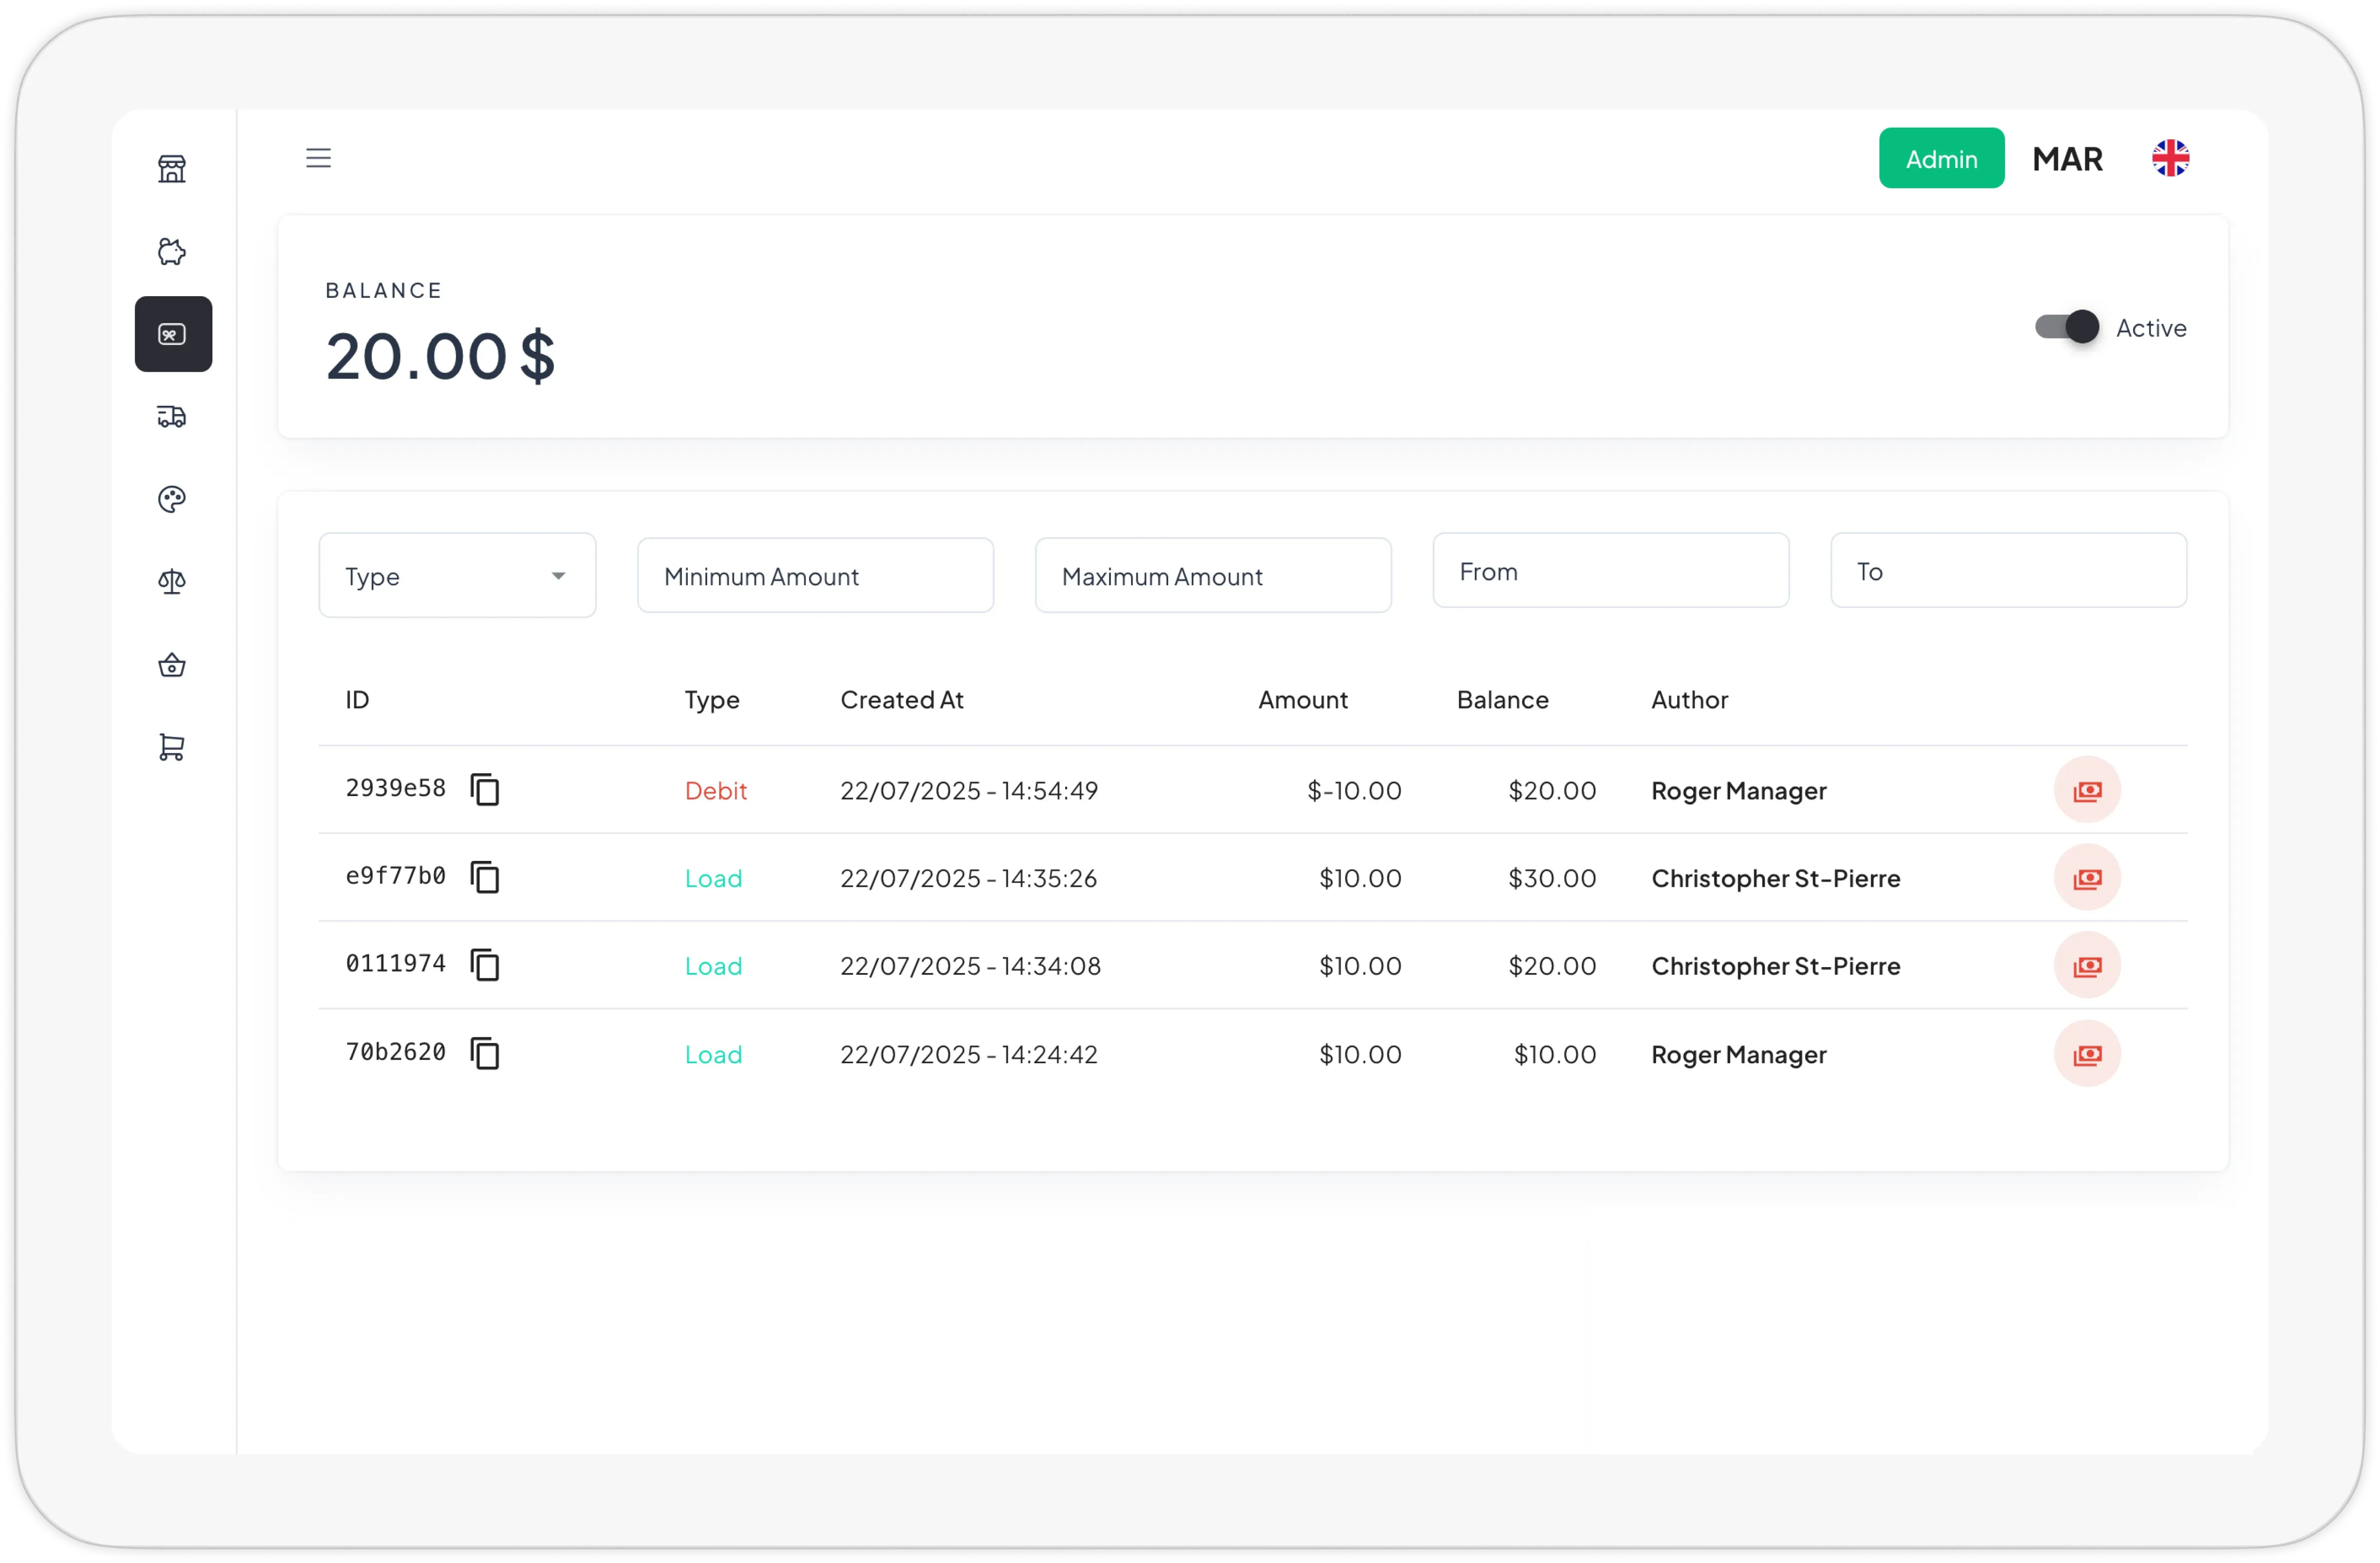The height and width of the screenshot is (1563, 2380).
Task: Focus the Minimum Amount field
Action: coord(815,575)
